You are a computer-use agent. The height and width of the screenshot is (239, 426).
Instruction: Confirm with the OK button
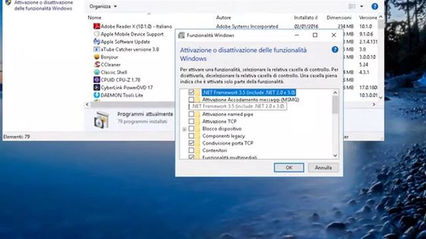[x=289, y=168]
